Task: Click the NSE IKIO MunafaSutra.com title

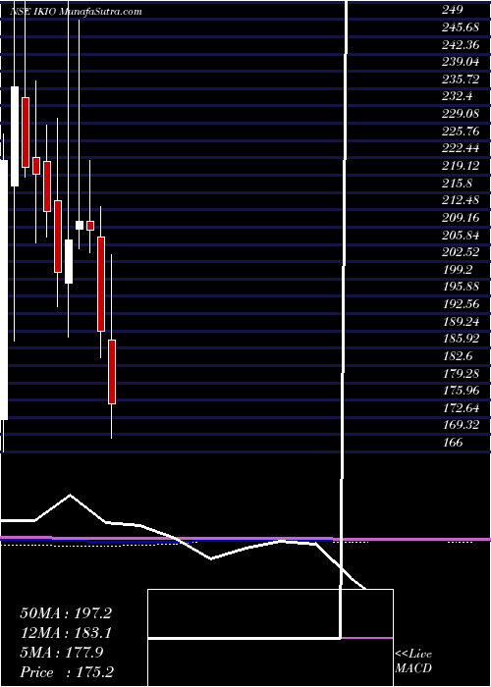Action: 76,12
